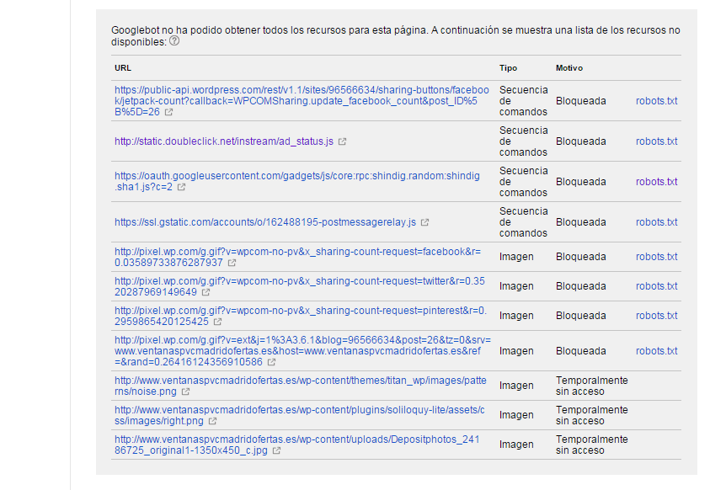Click the 'Googlebot no ha podido obtener' message text
This screenshot has height=490, width=710.
tap(395, 35)
